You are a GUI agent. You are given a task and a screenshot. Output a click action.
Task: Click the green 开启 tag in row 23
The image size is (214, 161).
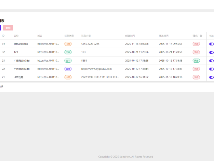196,61
